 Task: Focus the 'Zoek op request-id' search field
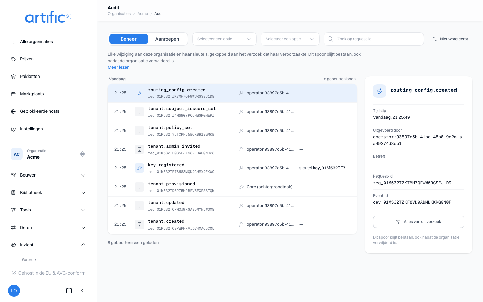(x=374, y=39)
